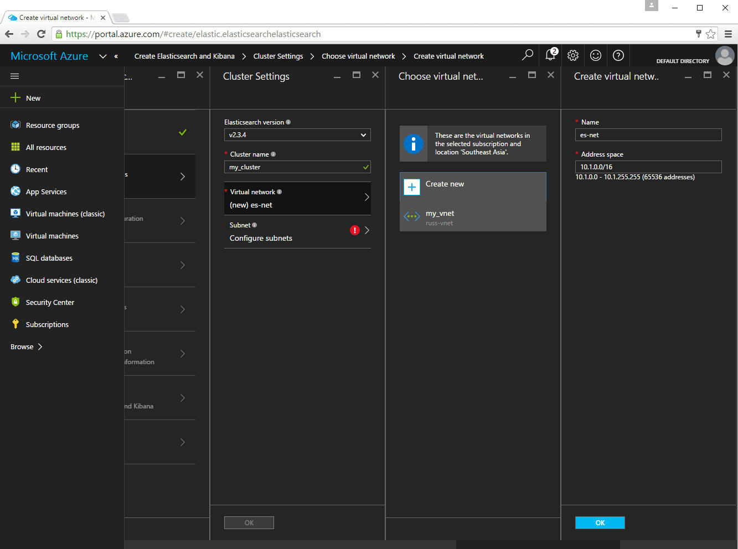738x549 pixels.
Task: Click the virtual network Name field
Action: coord(648,135)
